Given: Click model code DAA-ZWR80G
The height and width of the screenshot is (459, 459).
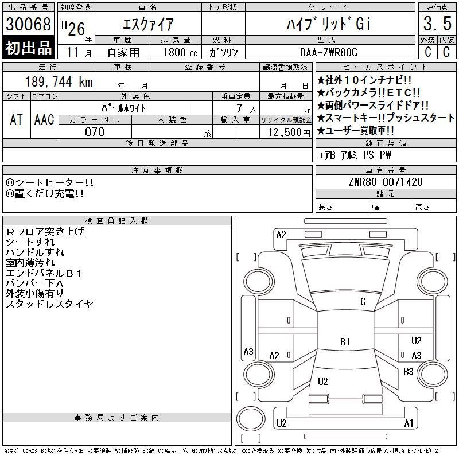Looking at the screenshot, I should click(329, 52).
